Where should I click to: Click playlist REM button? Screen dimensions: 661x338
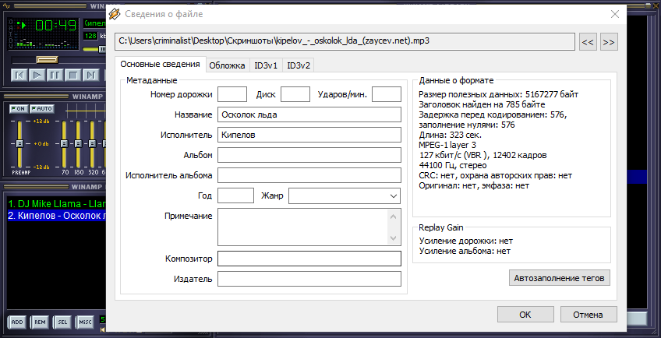(x=40, y=322)
